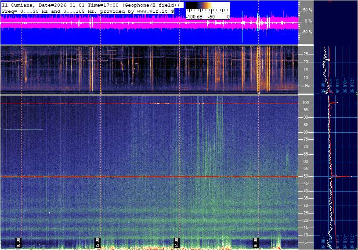Click the 12:00 time marker label
The height and width of the screenshot is (250, 358).
coord(97,243)
